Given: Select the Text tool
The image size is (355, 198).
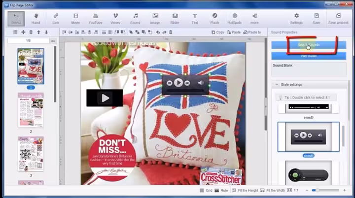Looking at the screenshot, I should coord(195,19).
